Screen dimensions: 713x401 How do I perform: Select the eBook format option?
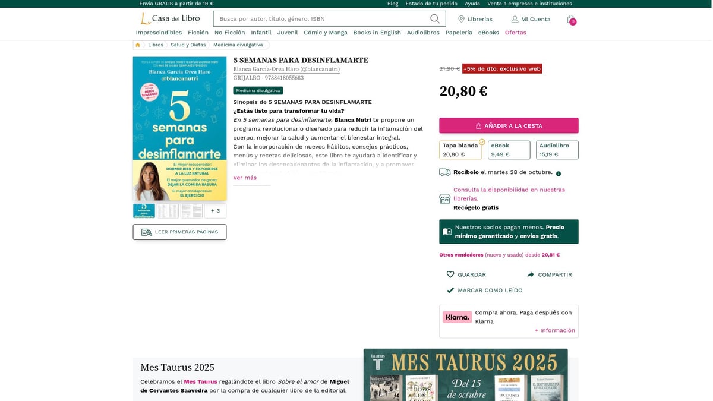click(509, 149)
